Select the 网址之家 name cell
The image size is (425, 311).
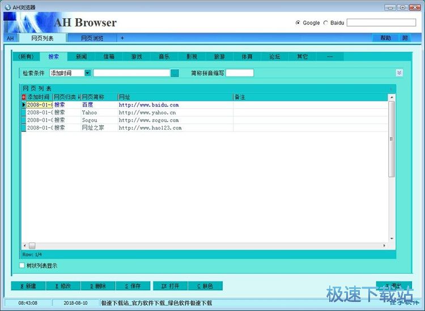99,127
